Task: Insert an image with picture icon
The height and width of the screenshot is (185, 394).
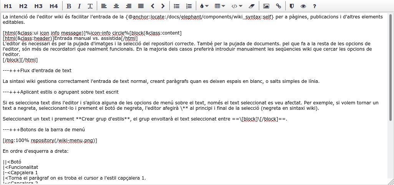Action: click(266, 6)
